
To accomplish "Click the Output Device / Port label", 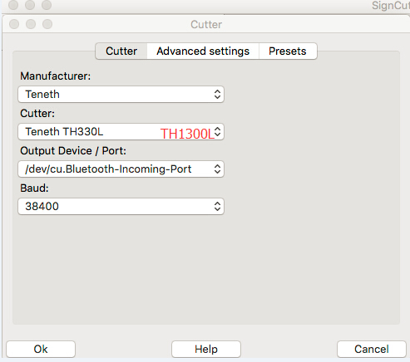I will 73,151.
